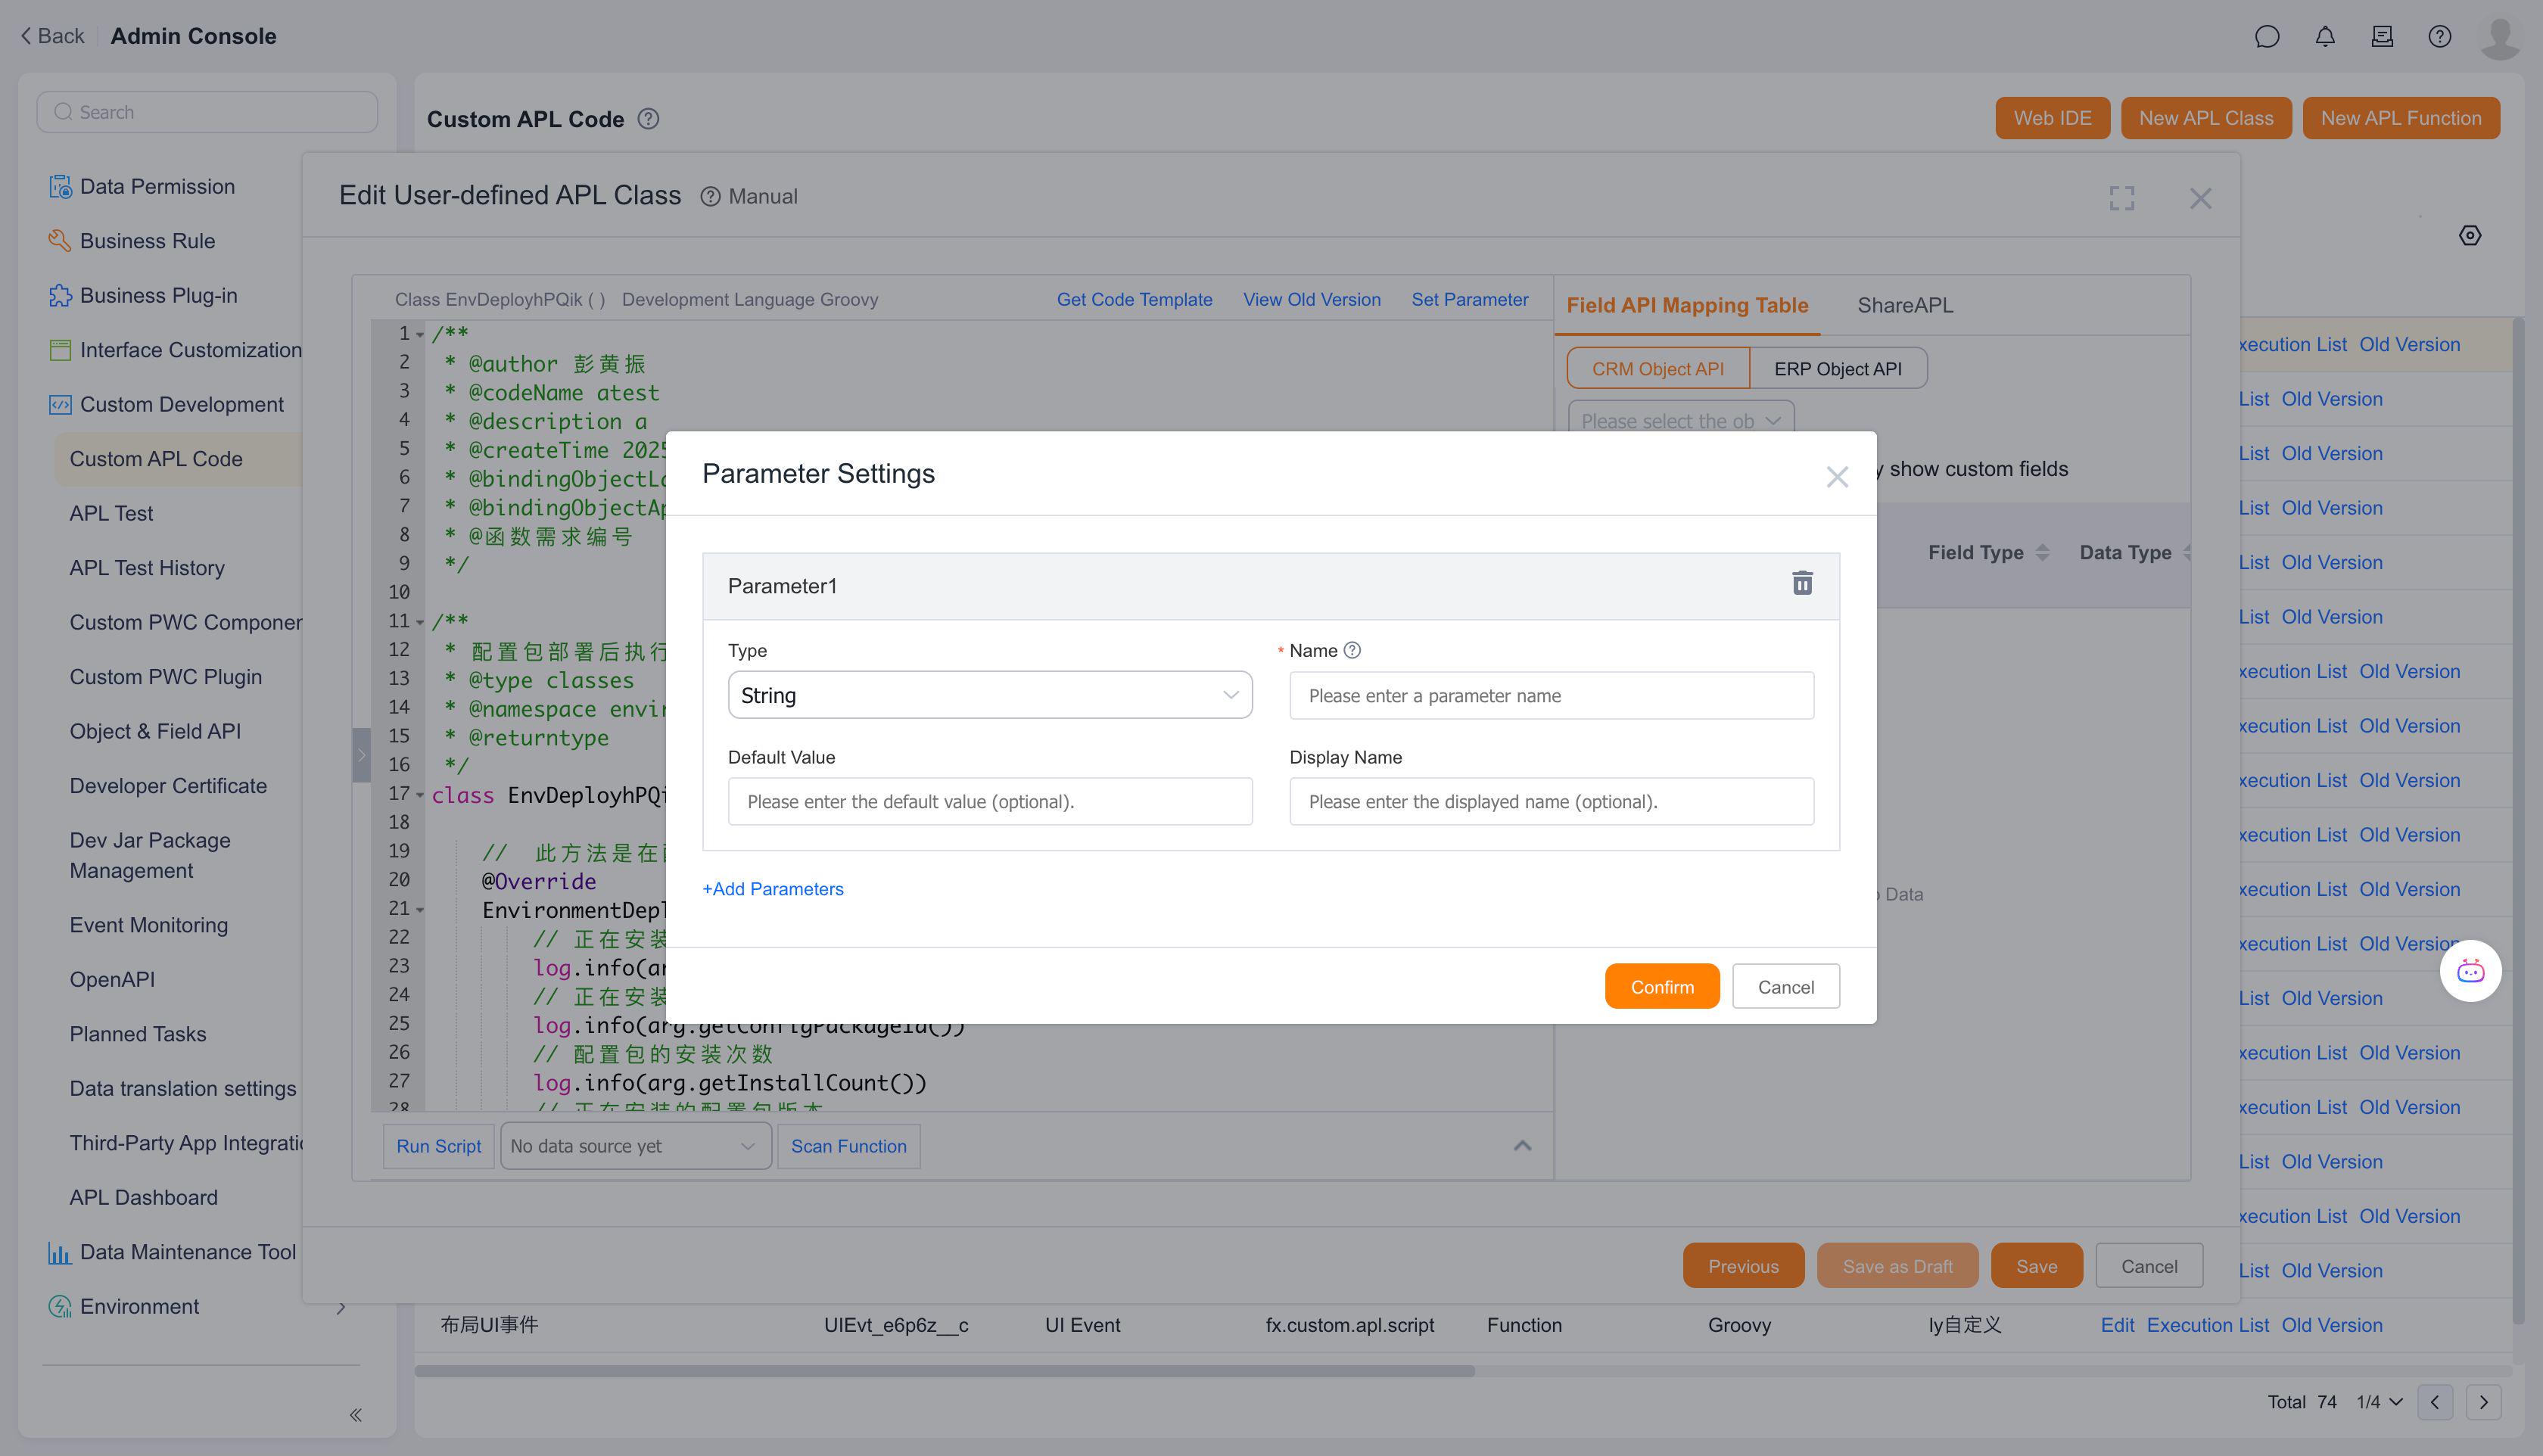Switch to ShareAPL tab
This screenshot has width=2543, height=1456.
[x=1905, y=305]
